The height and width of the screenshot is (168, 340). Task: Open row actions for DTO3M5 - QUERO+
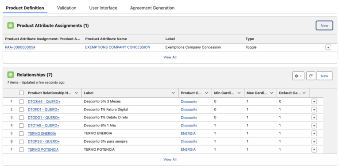[x=314, y=102]
